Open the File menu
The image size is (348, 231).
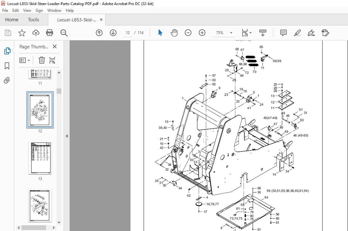(5, 10)
